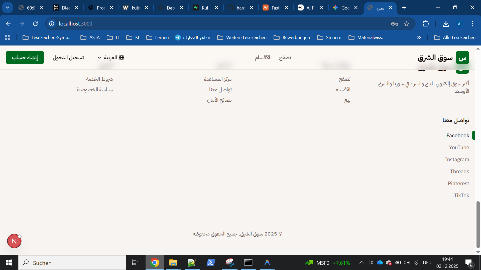Click the إنشاء حساب signup button

tap(25, 57)
